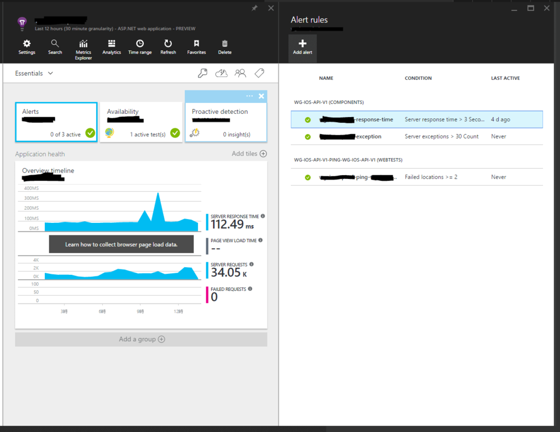The width and height of the screenshot is (560, 432).
Task: Close the Alert rules blade
Action: click(547, 8)
